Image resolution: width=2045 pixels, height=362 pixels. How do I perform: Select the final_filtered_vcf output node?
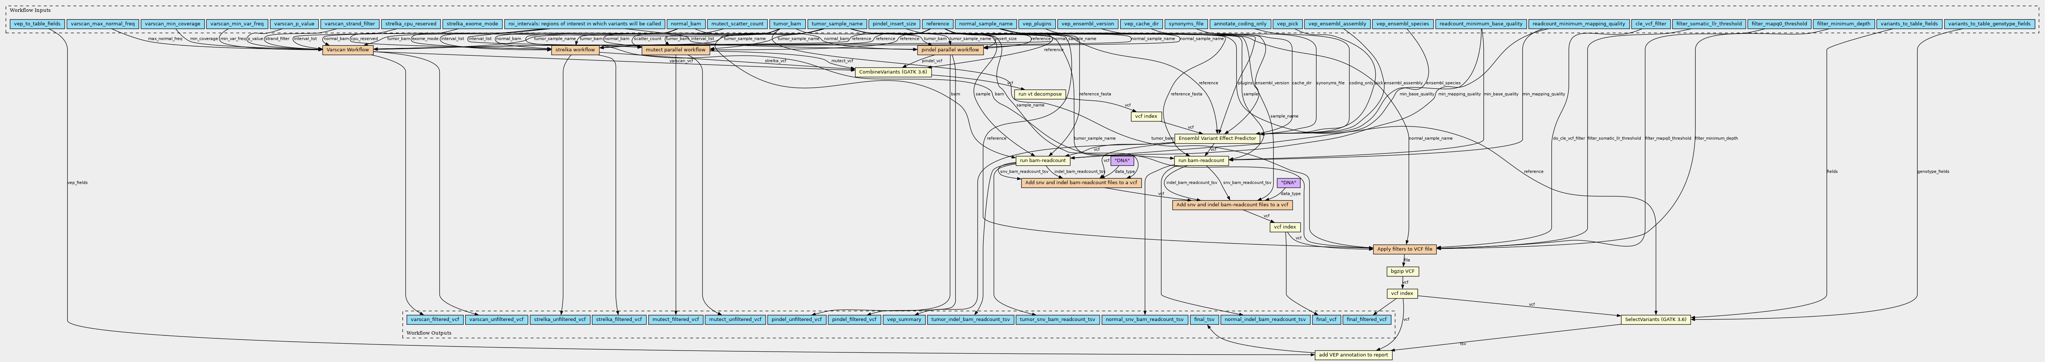[x=1367, y=320]
